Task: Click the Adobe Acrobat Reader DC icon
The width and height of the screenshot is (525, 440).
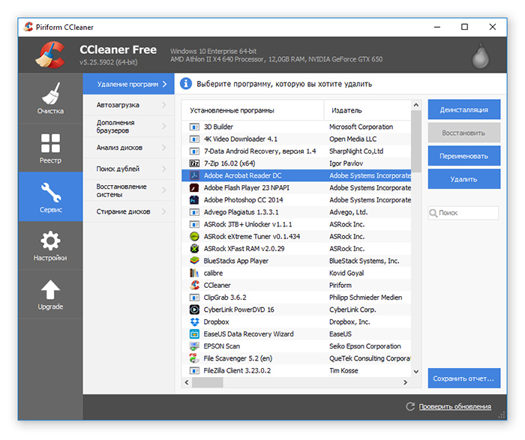Action: 194,175
